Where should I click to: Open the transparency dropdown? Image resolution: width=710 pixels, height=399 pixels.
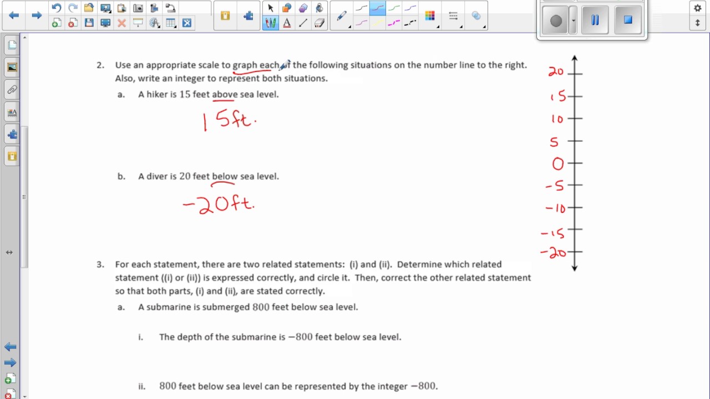pos(477,16)
